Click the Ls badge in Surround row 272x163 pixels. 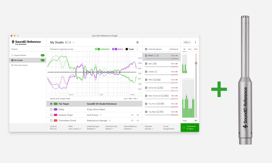pyautogui.click(x=158, y=88)
